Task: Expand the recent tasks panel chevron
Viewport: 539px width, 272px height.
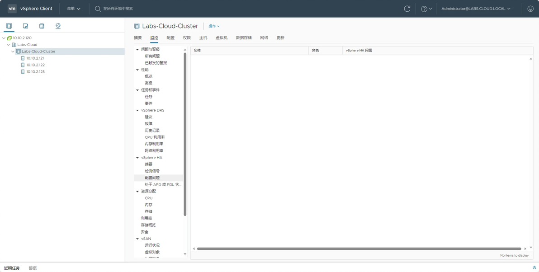Action: [x=534, y=267]
